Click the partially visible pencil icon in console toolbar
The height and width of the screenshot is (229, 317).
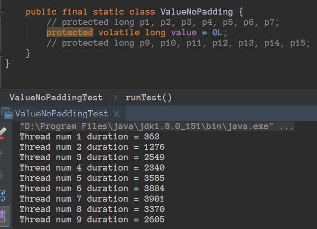[3, 132]
